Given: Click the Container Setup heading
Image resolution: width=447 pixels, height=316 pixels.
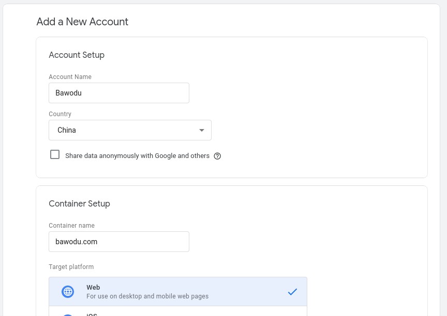Looking at the screenshot, I should coord(79,203).
